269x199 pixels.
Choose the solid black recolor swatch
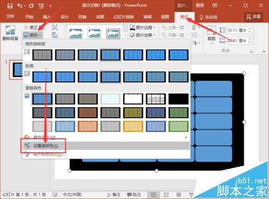click(179, 99)
